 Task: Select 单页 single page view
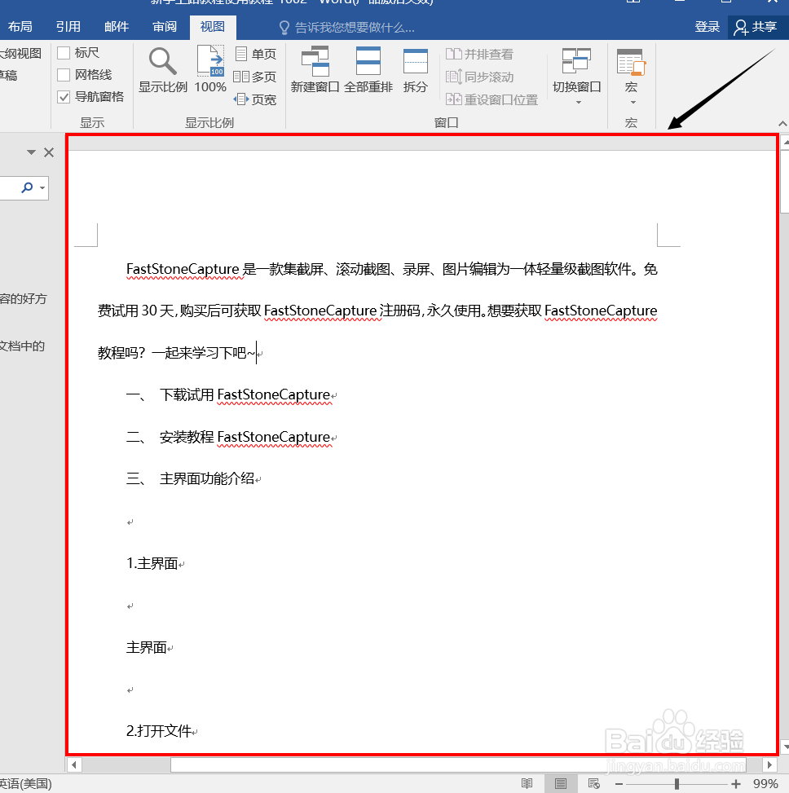255,54
